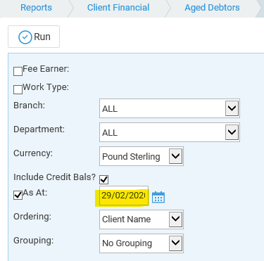
Task: Tick the Work Type checkbox
Action: pos(18,89)
